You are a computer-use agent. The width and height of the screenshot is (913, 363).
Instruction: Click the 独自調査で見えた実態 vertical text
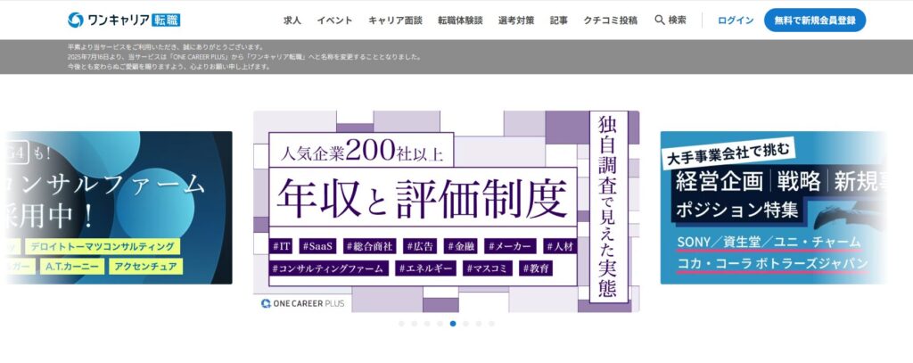click(608, 207)
